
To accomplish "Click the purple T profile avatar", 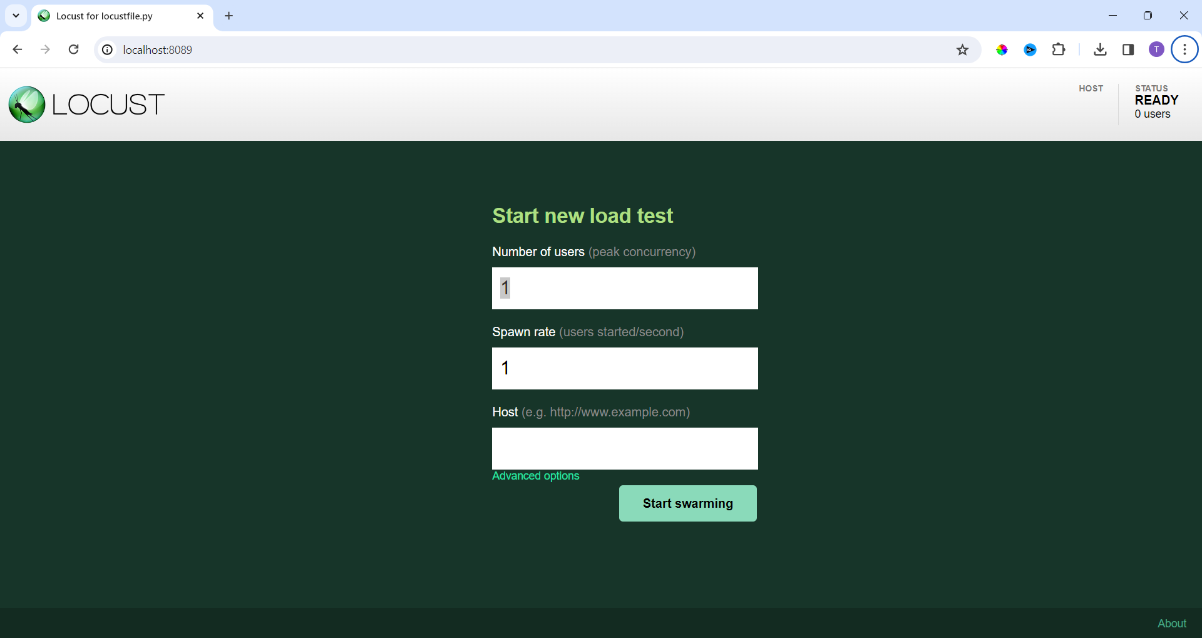I will [1156, 49].
